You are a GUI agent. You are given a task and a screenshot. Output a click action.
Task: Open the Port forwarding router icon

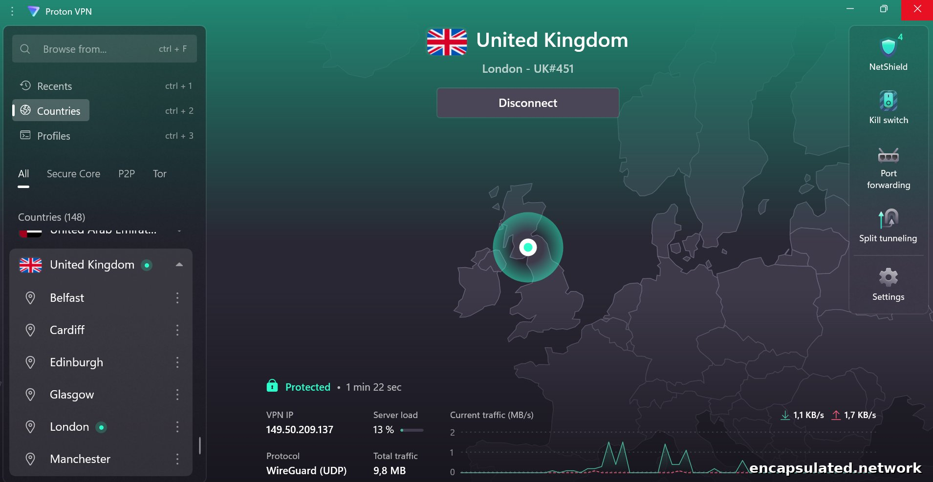click(x=888, y=155)
